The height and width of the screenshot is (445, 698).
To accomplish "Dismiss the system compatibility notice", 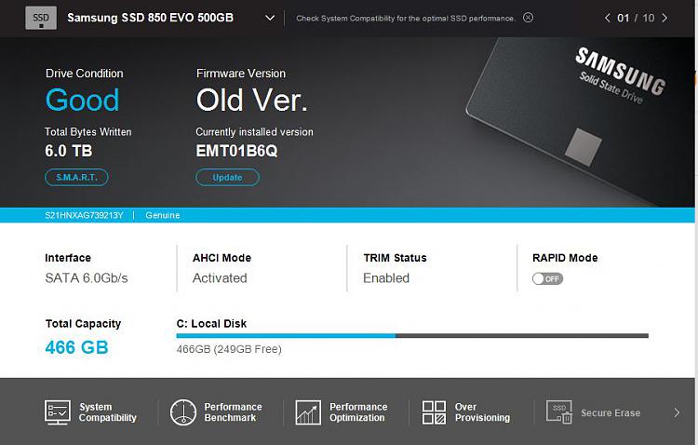I will (x=528, y=18).
